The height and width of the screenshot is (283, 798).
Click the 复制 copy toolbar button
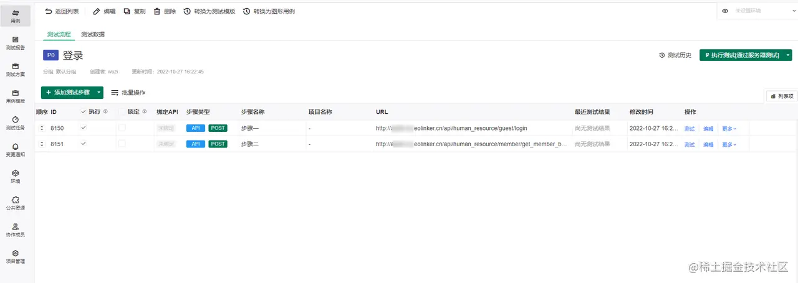(134, 11)
